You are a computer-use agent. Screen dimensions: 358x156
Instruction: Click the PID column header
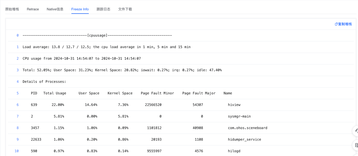34,93
